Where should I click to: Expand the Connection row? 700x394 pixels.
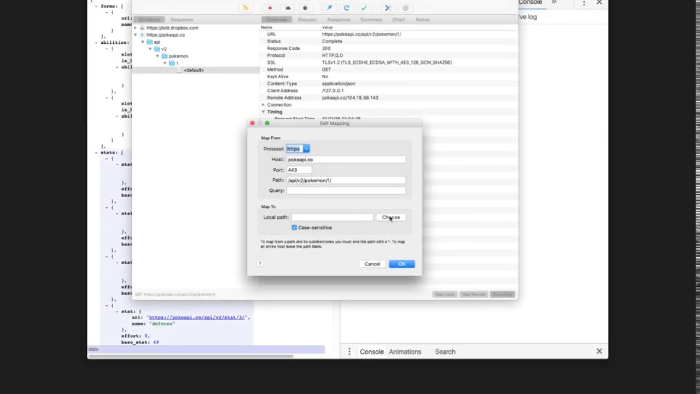(263, 105)
